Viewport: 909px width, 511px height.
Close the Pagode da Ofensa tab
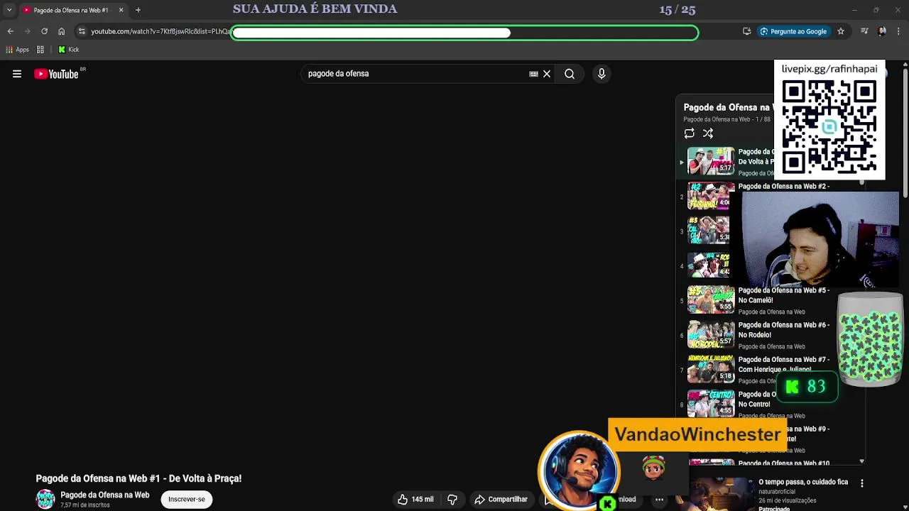click(x=121, y=10)
